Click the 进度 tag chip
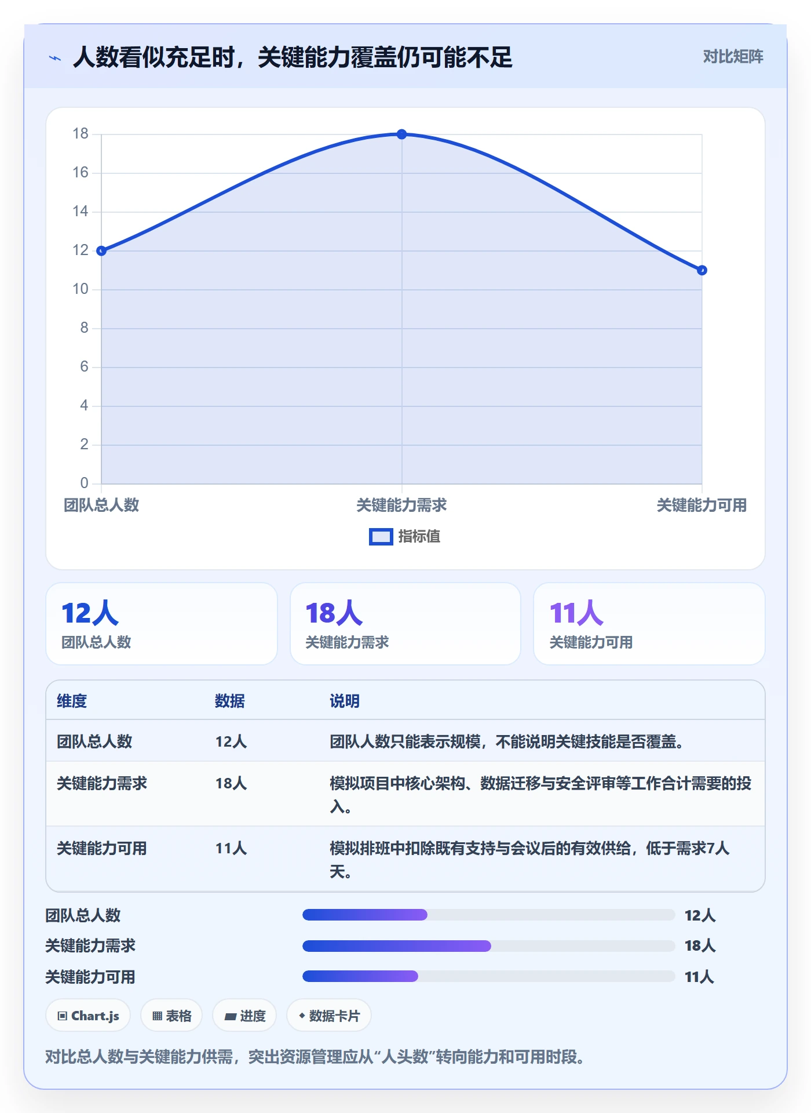Viewport: 811px width, 1113px height. point(244,1016)
